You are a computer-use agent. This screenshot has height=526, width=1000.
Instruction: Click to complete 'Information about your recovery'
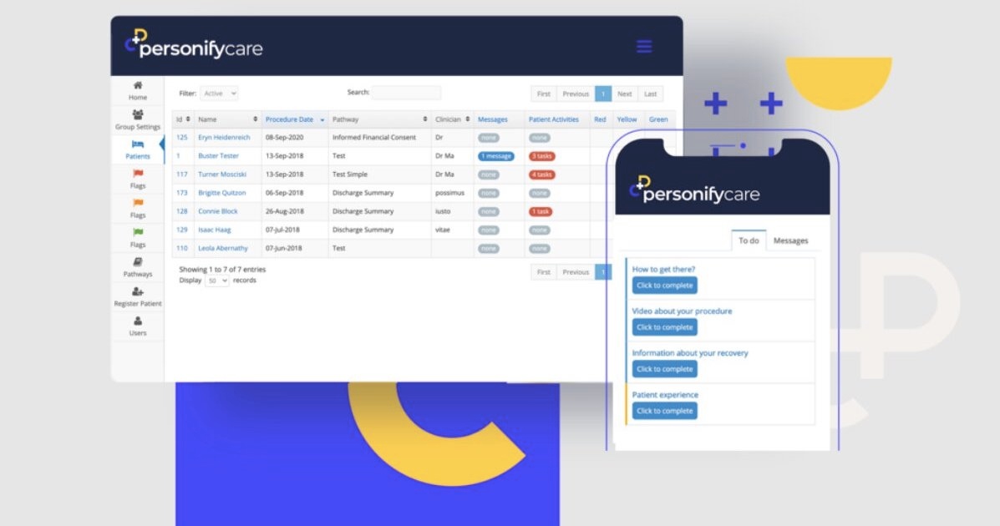pyautogui.click(x=664, y=369)
